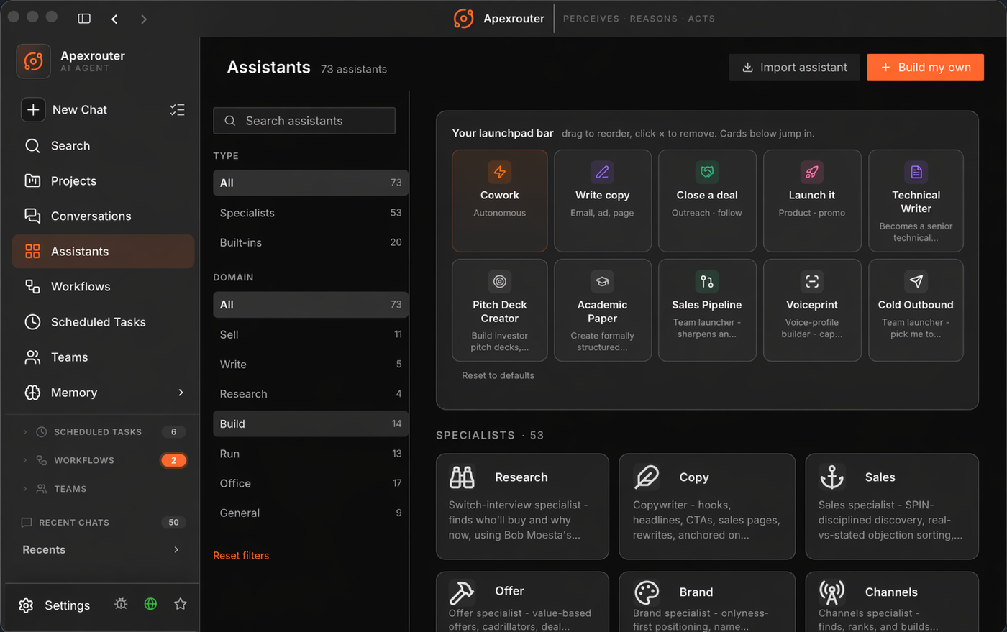The height and width of the screenshot is (632, 1007).
Task: Select the All domain filter
Action: pos(311,305)
